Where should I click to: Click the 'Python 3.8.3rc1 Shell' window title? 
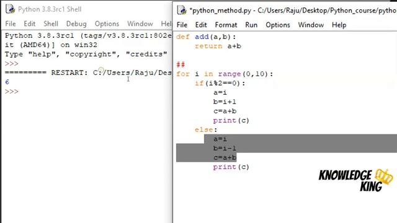pos(50,9)
